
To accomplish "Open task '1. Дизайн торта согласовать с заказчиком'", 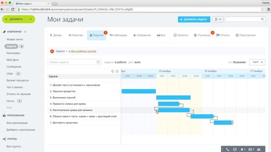I will click(x=75, y=85).
